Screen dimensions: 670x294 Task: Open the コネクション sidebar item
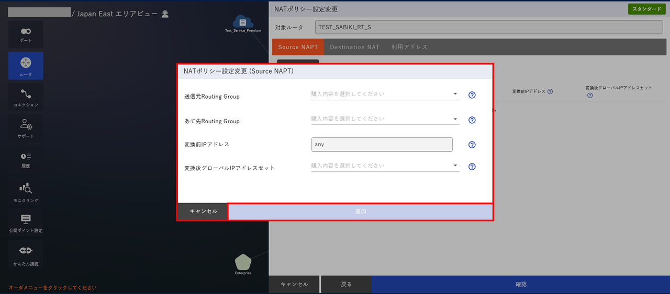click(x=26, y=97)
